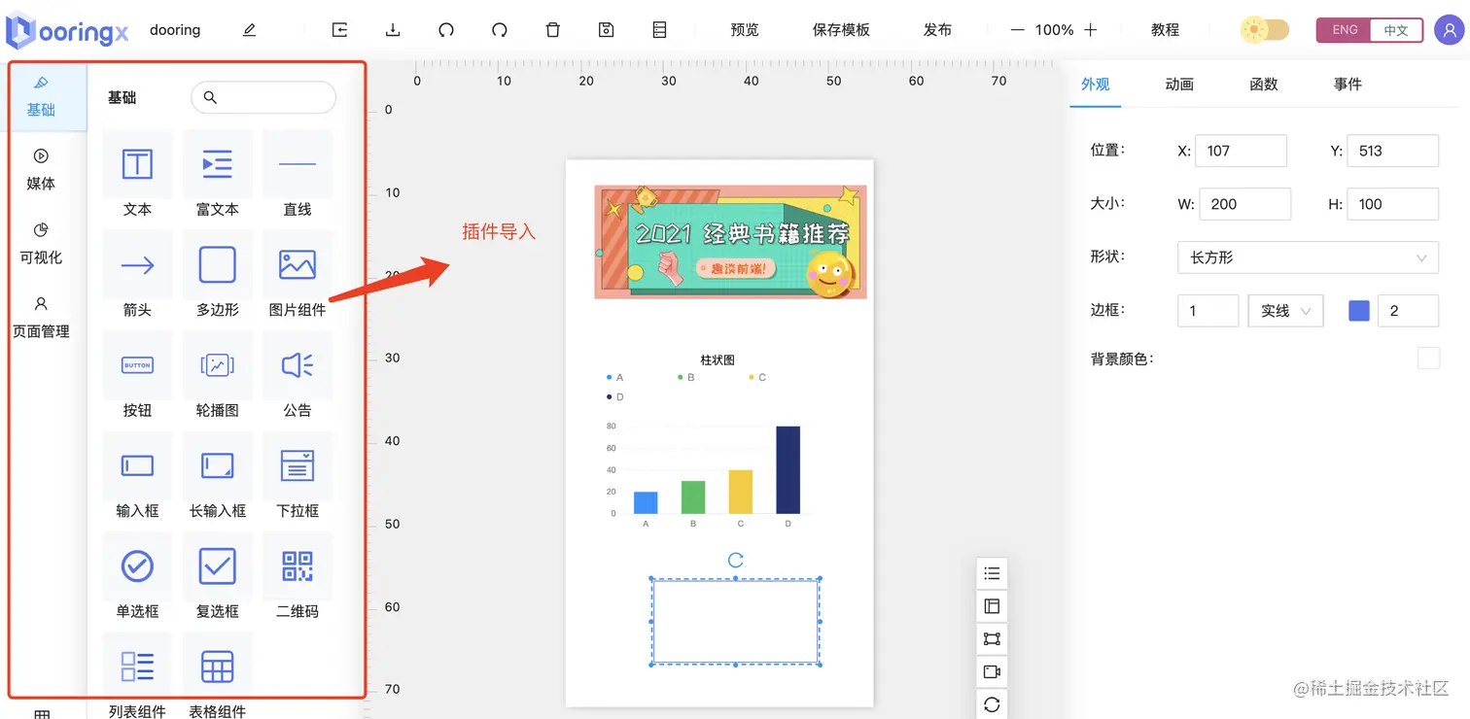Click the trash delete icon
1470x719 pixels.
click(553, 30)
